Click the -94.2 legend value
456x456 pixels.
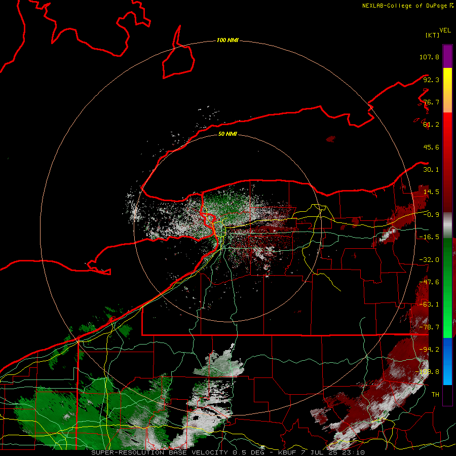point(429,350)
